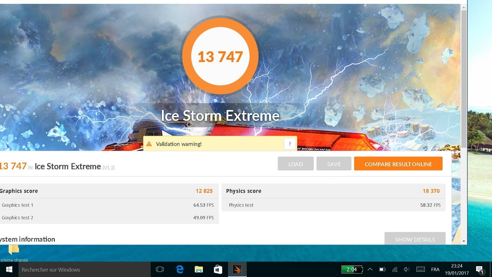Image resolution: width=492 pixels, height=277 pixels.
Task: Open the Task View icon
Action: (x=160, y=269)
